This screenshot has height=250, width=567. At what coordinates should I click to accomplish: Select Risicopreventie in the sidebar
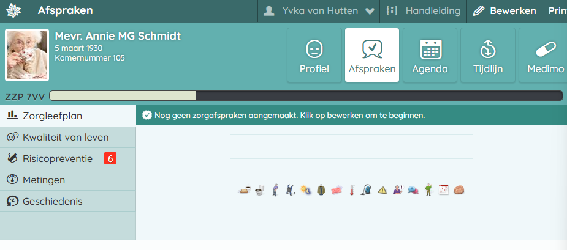(x=58, y=159)
